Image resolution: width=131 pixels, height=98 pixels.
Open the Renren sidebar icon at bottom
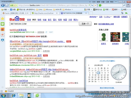tap(3, 40)
